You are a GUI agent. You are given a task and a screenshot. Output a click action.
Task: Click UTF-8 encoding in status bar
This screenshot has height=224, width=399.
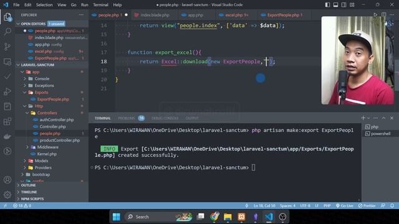click(x=305, y=206)
